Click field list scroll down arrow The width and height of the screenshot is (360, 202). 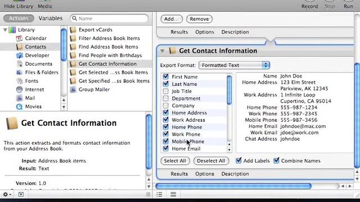(229, 150)
